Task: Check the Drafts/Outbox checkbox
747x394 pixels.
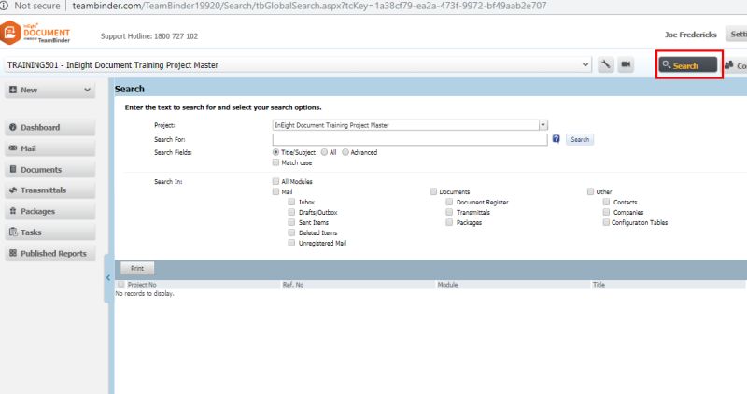Action: (291, 212)
